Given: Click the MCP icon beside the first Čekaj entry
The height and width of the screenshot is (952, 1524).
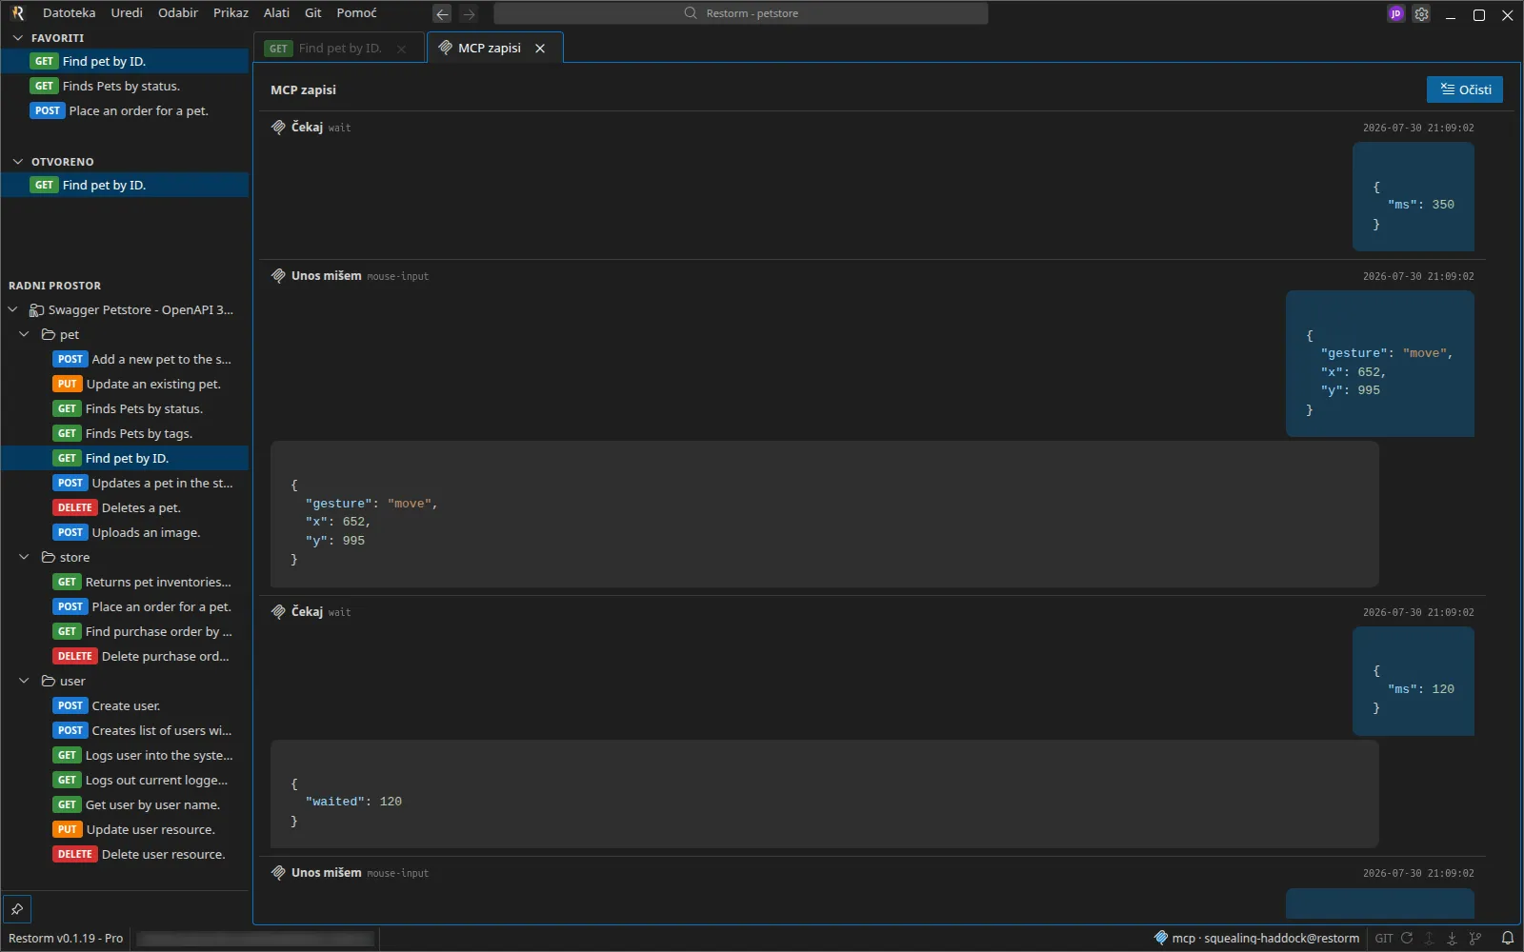Looking at the screenshot, I should coord(278,127).
